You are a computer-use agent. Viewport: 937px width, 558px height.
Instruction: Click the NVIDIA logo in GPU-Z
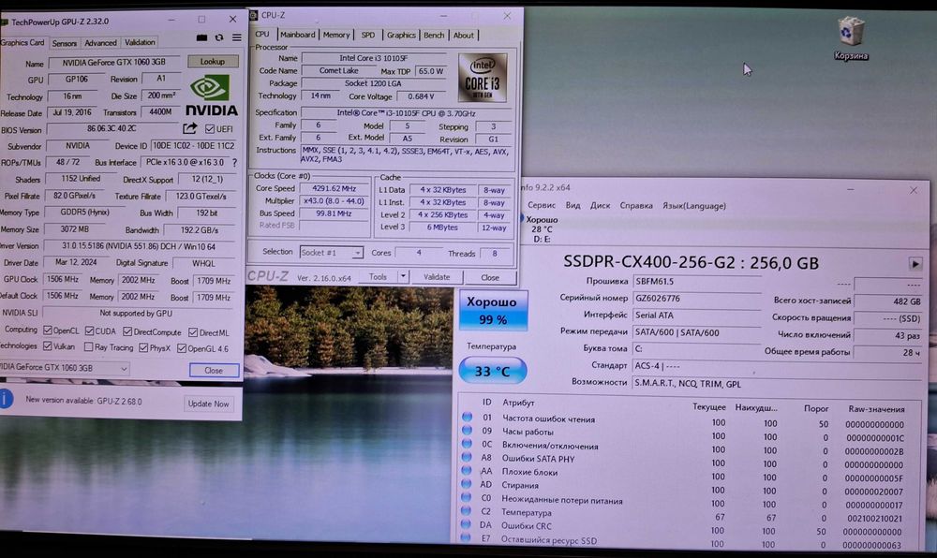click(212, 95)
